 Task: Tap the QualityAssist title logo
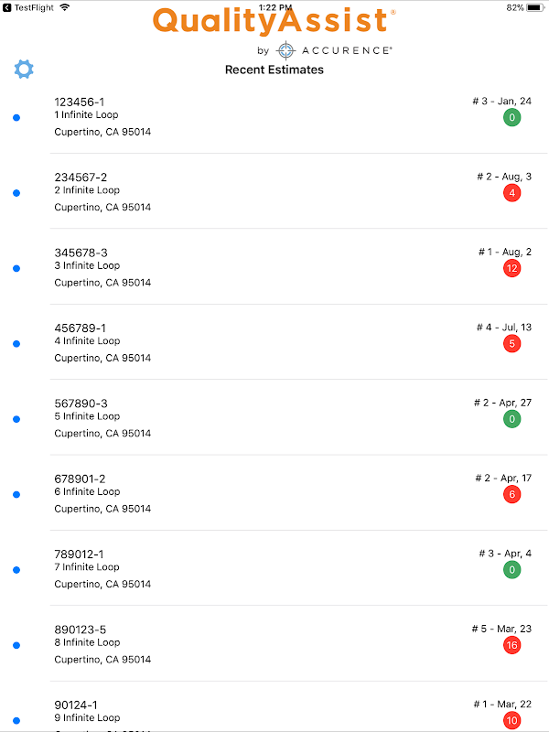(x=274, y=21)
